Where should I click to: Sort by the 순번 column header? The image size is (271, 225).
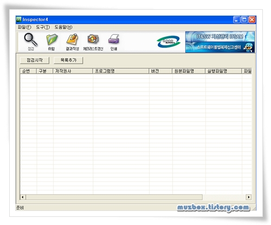(x=28, y=71)
